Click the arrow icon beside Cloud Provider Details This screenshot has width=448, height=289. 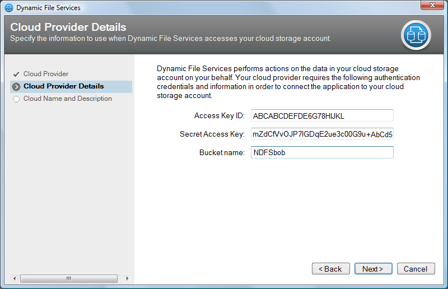coord(16,87)
